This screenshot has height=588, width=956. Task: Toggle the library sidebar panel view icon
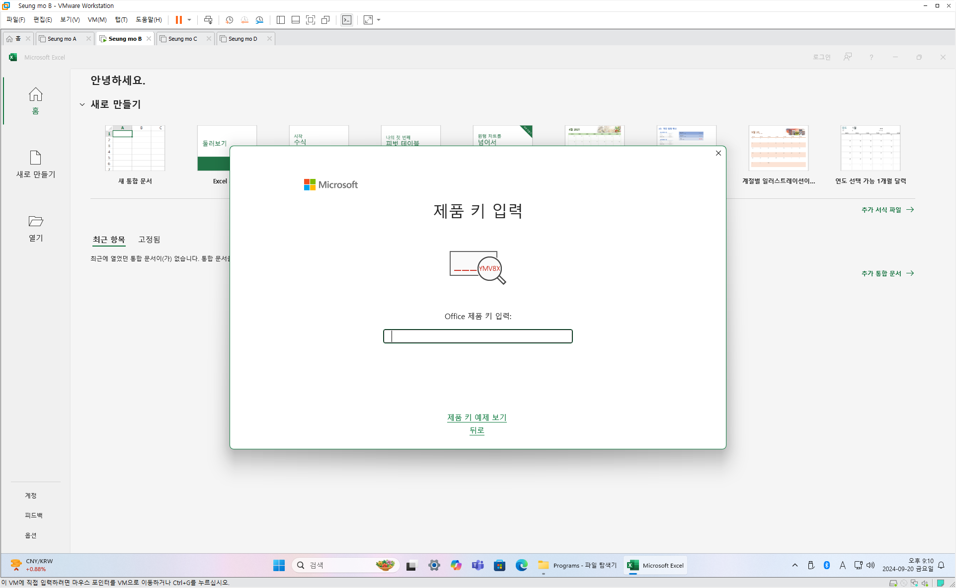pos(281,20)
